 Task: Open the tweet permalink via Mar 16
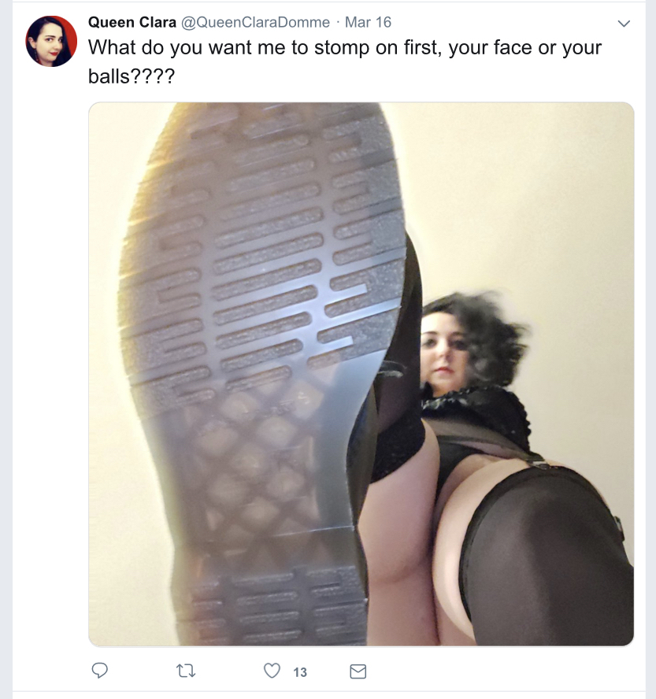[368, 22]
